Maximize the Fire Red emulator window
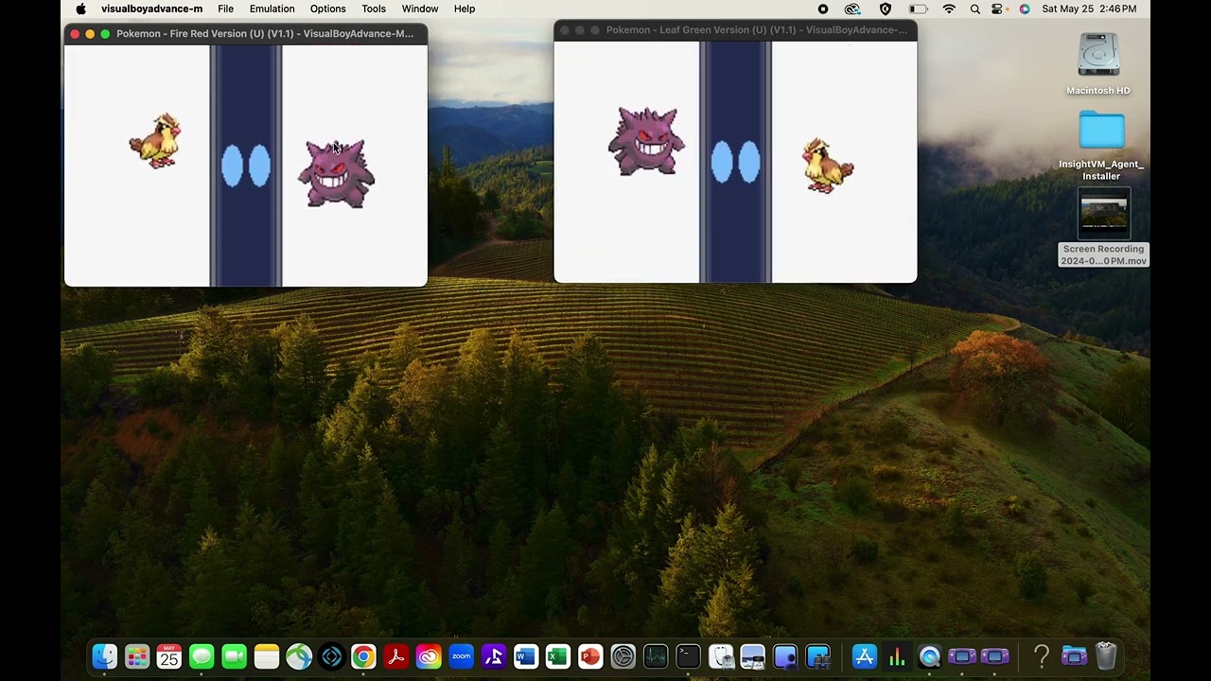The width and height of the screenshot is (1211, 681). 105,34
